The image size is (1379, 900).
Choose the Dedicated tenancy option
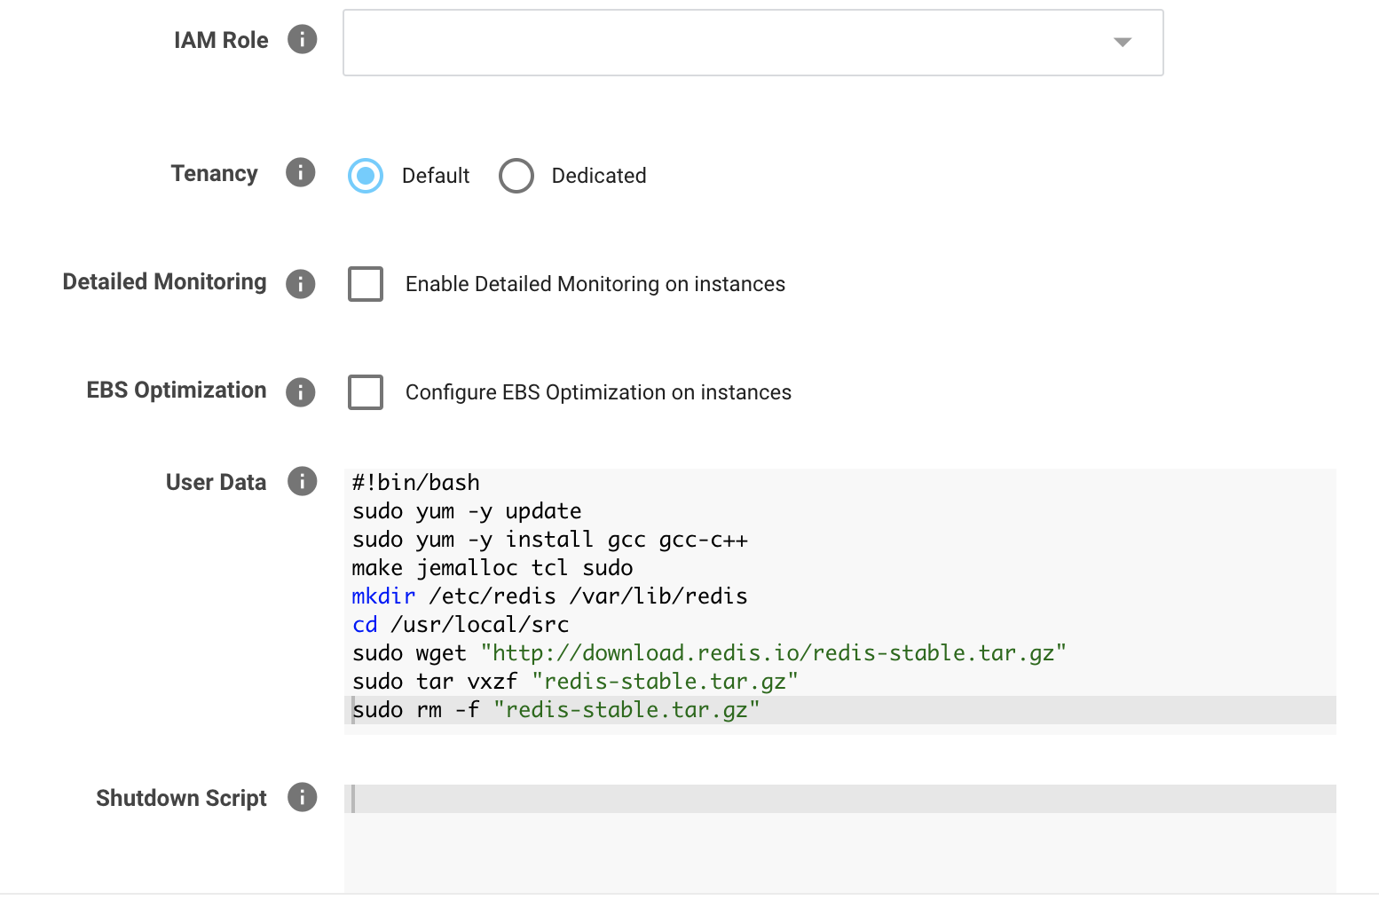click(x=516, y=176)
